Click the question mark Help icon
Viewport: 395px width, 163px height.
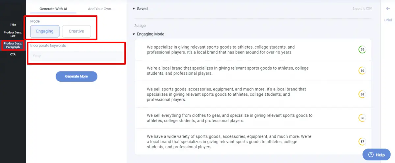(371, 155)
